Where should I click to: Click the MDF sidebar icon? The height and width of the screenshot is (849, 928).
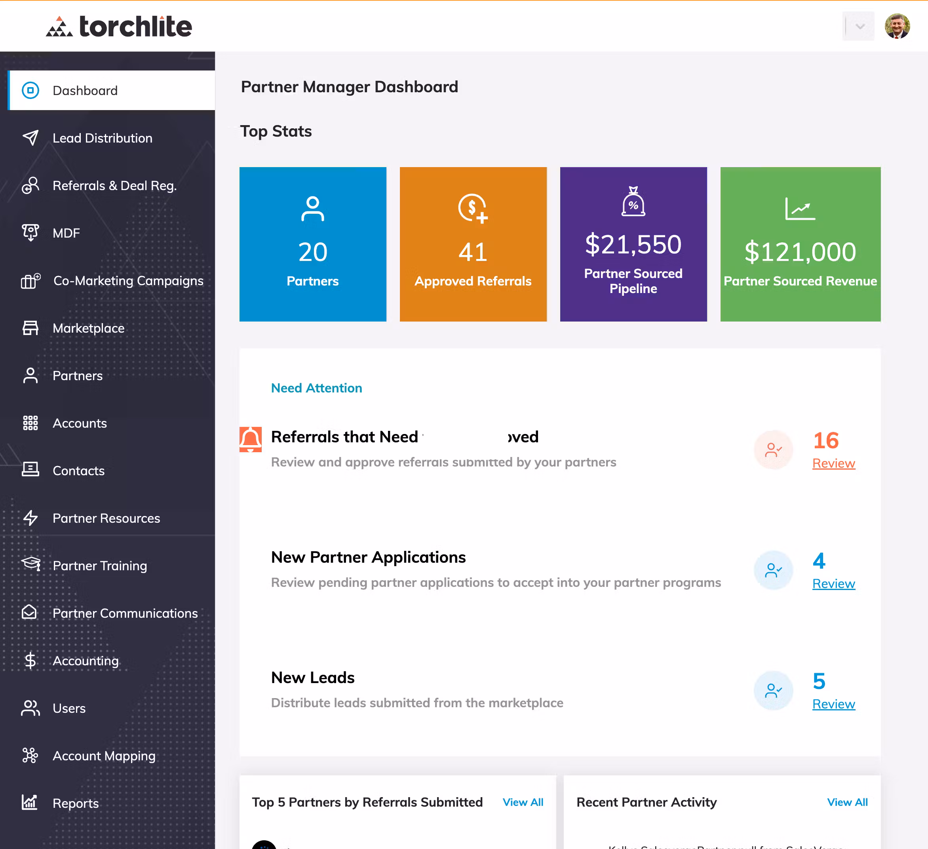pos(30,232)
